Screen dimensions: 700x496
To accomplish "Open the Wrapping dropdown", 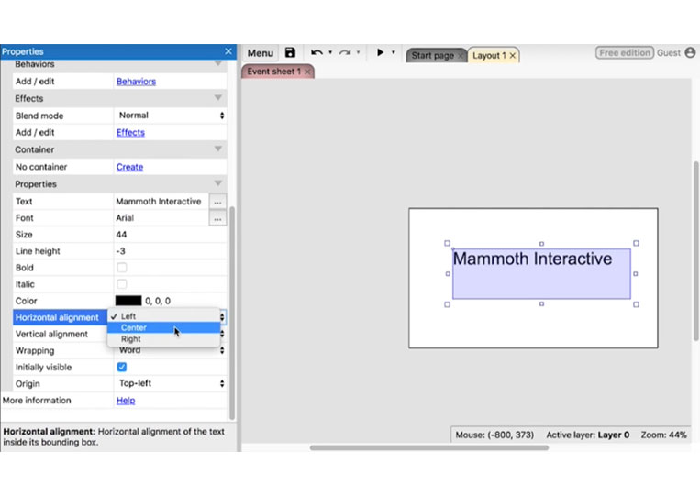I will click(171, 350).
